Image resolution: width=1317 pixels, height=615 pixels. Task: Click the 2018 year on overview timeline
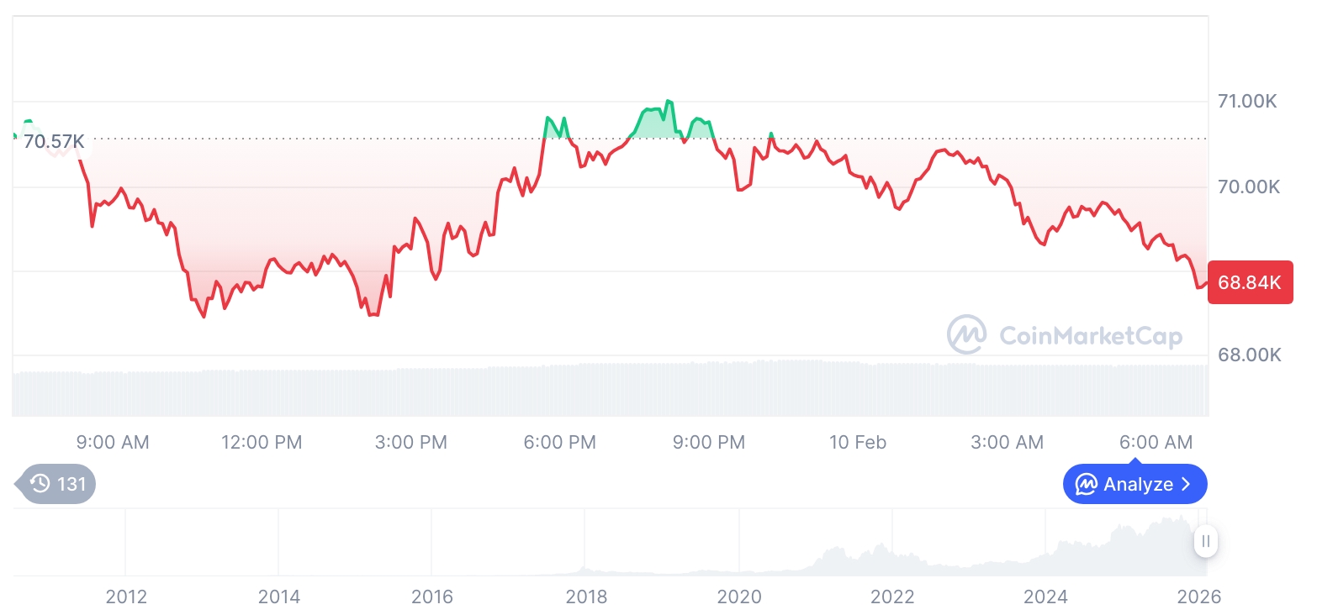(x=586, y=597)
